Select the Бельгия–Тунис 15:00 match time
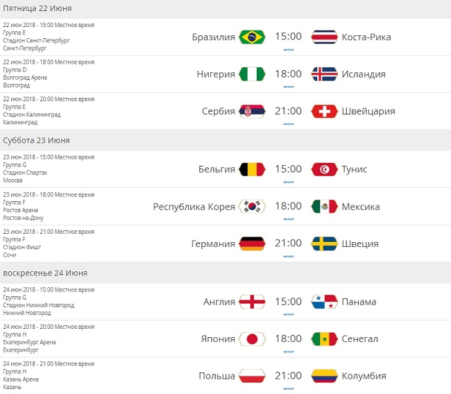 (288, 169)
